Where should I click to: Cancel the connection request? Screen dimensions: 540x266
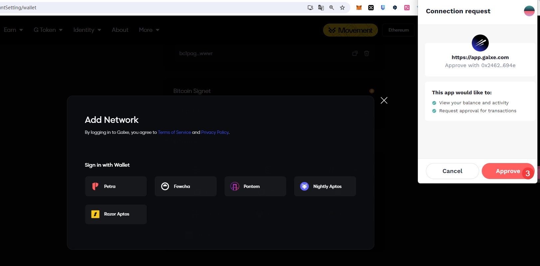coord(452,171)
